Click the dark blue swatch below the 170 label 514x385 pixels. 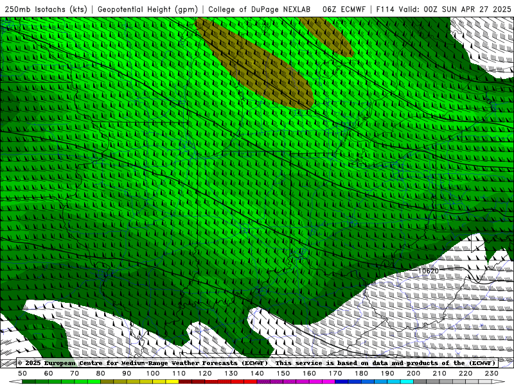coord(342,382)
